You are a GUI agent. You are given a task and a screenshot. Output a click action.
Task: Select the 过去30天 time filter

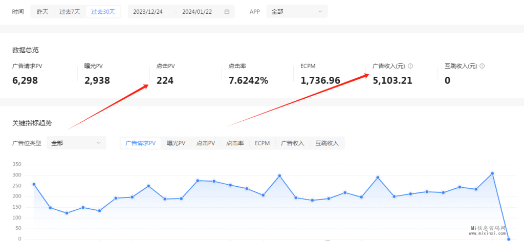(x=103, y=11)
